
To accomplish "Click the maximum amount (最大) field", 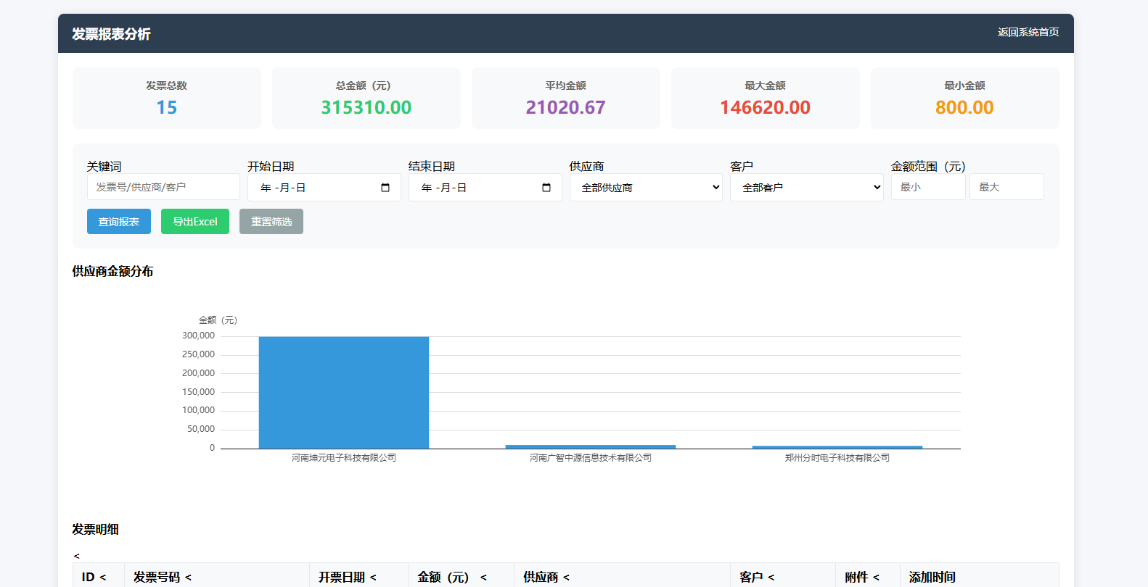I will click(x=1006, y=187).
